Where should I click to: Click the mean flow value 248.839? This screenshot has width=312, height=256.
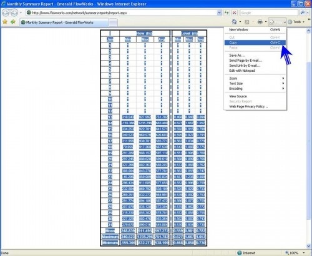point(128,231)
